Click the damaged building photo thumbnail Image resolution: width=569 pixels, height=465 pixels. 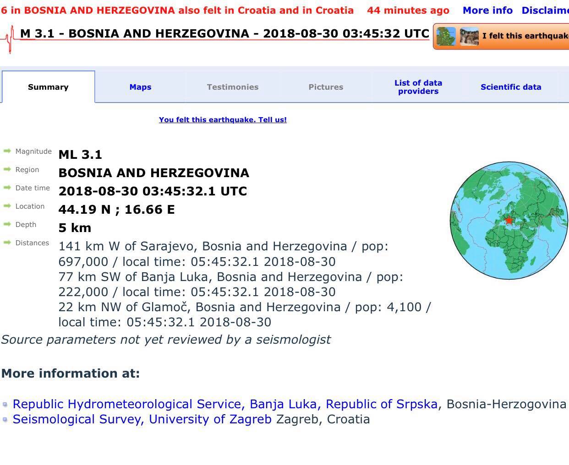(469, 36)
